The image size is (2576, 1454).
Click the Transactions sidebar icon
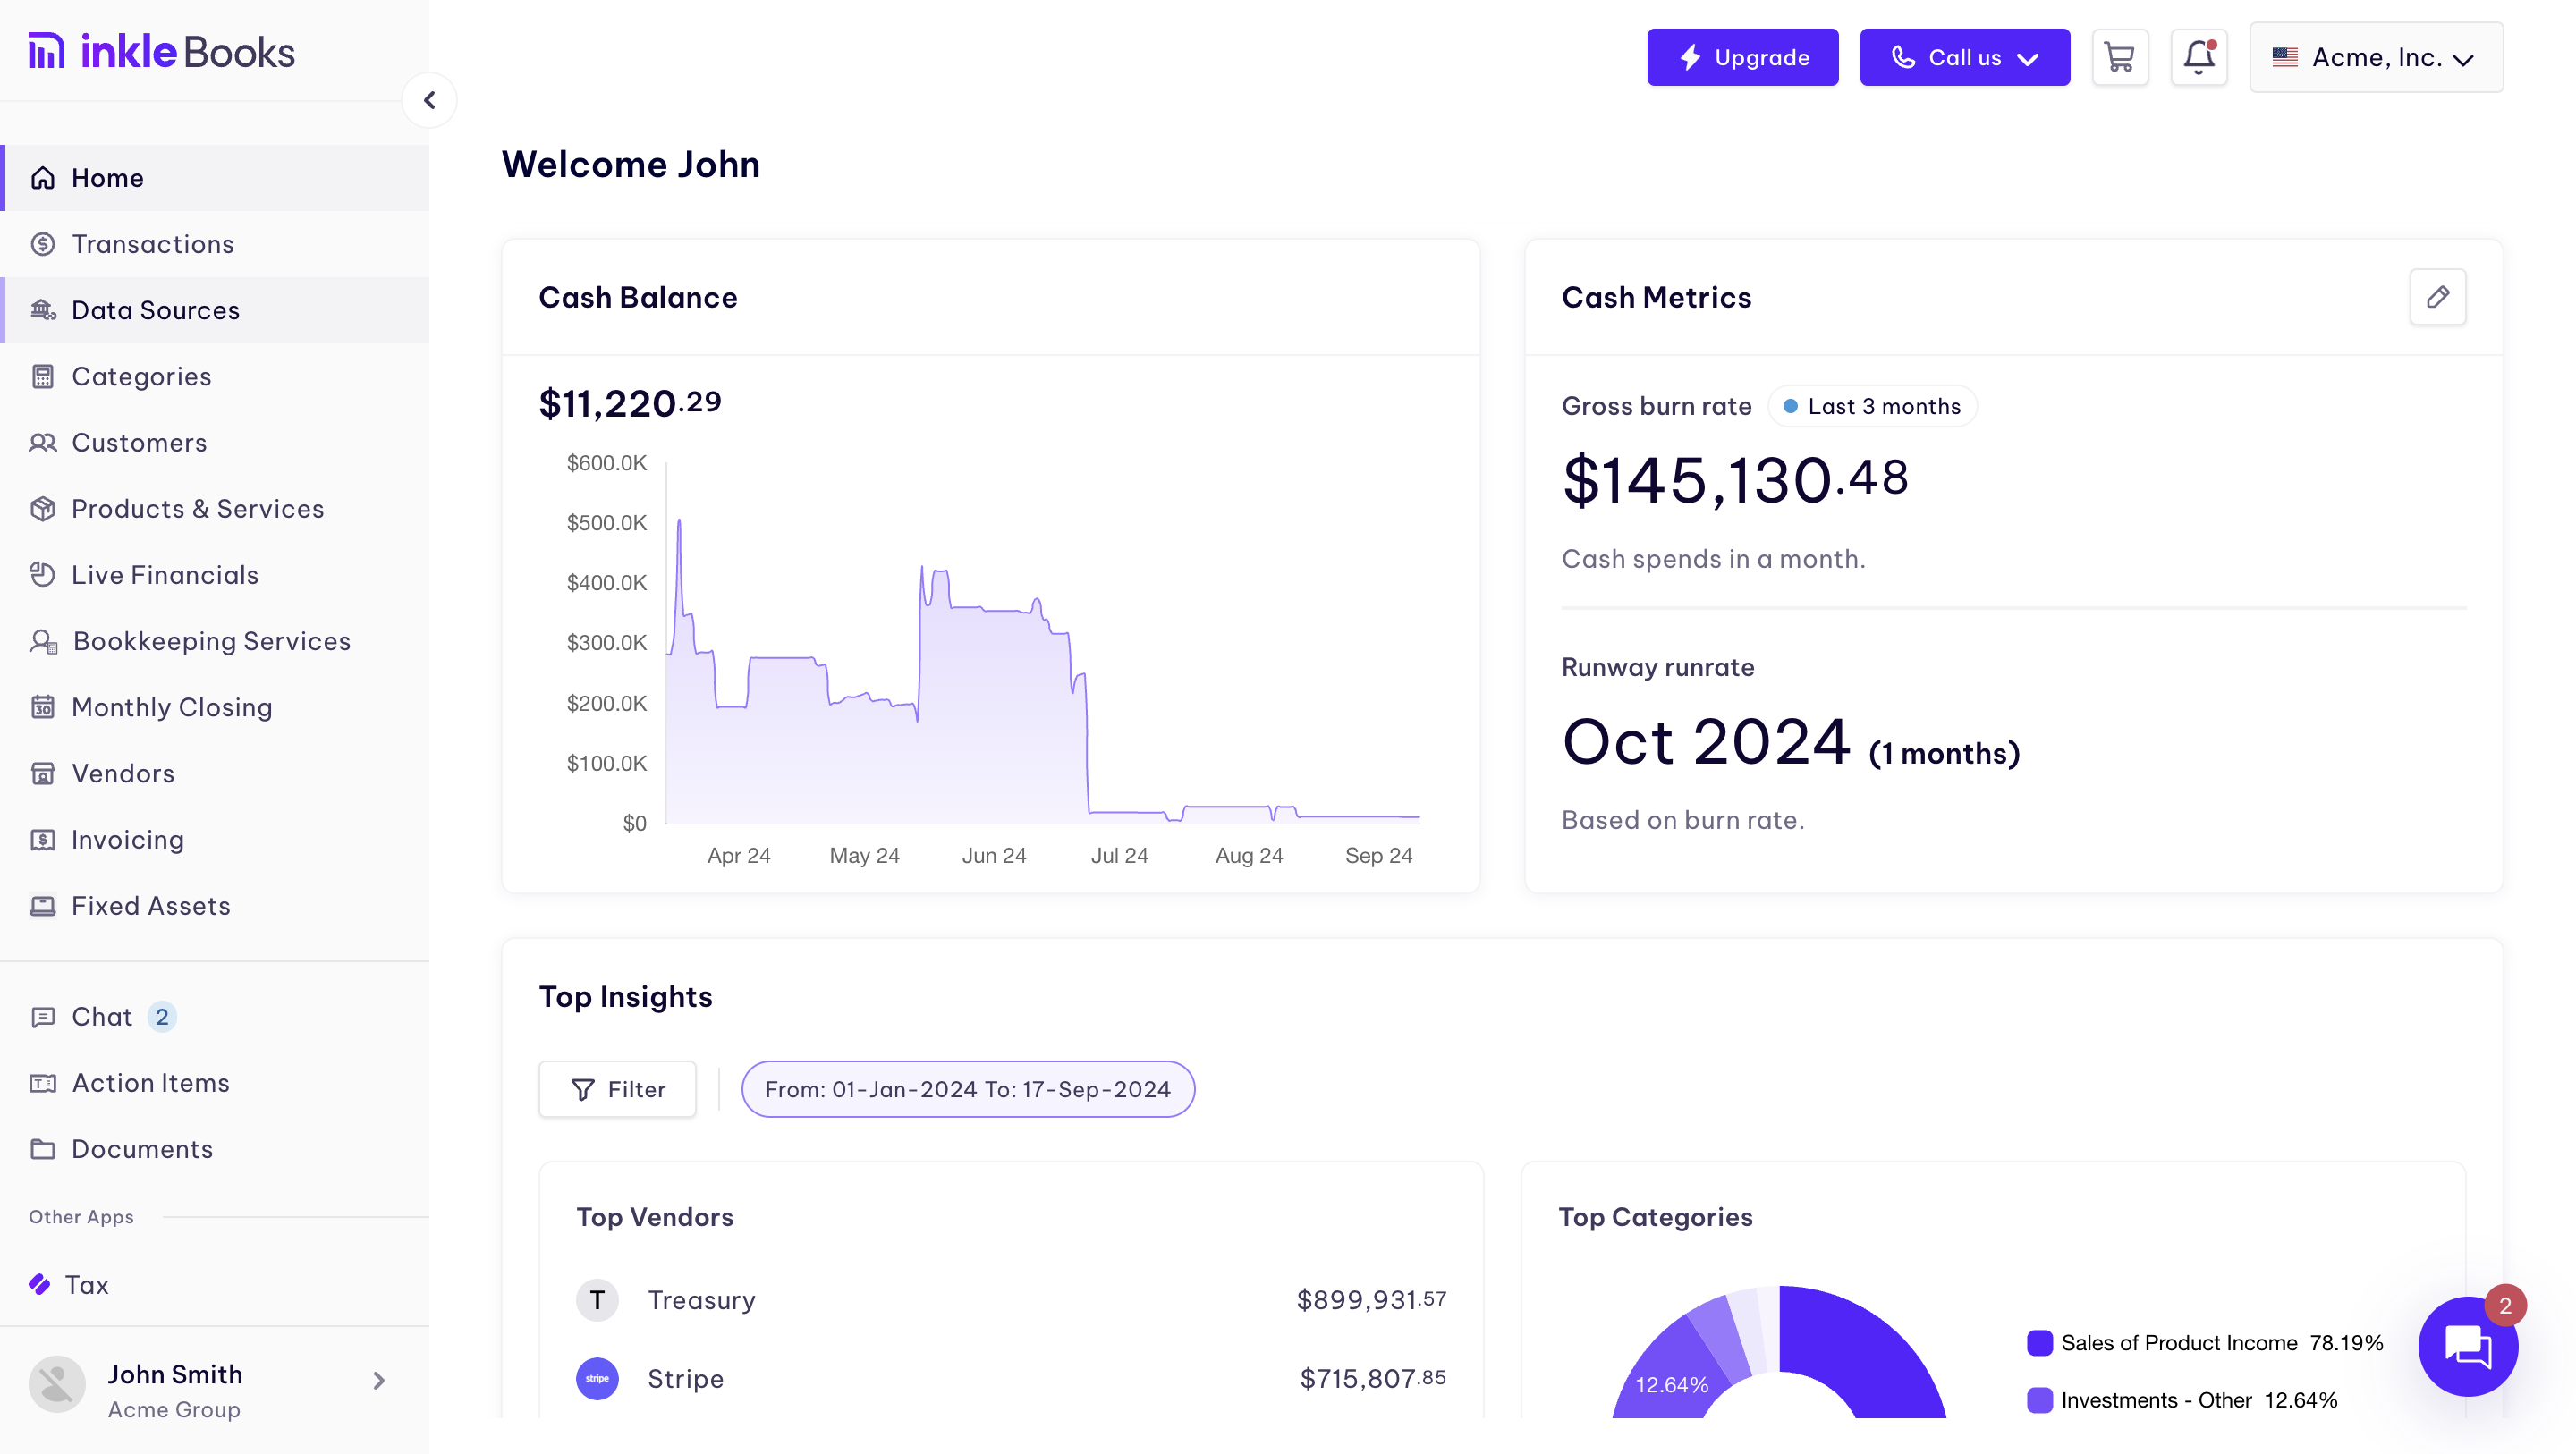pyautogui.click(x=42, y=242)
